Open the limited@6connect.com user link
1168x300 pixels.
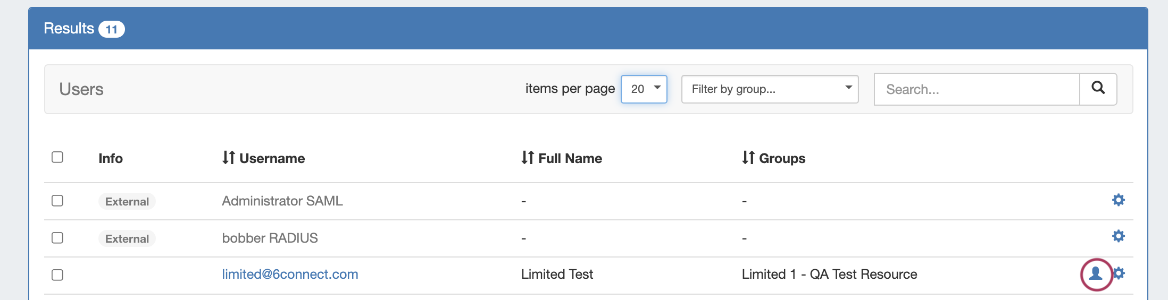290,275
